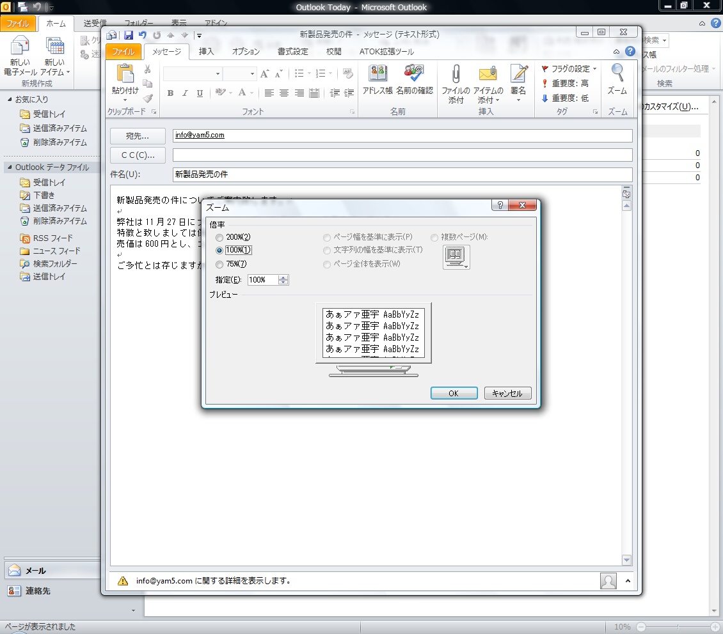Click the zoom-out minus button in status bar

pyautogui.click(x=641, y=626)
